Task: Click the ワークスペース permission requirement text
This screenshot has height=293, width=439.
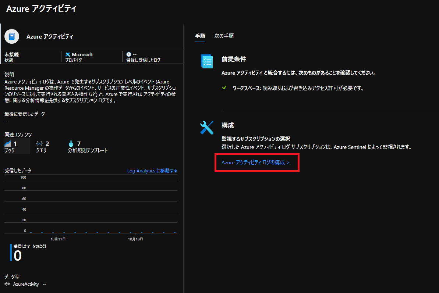Action: (298, 88)
